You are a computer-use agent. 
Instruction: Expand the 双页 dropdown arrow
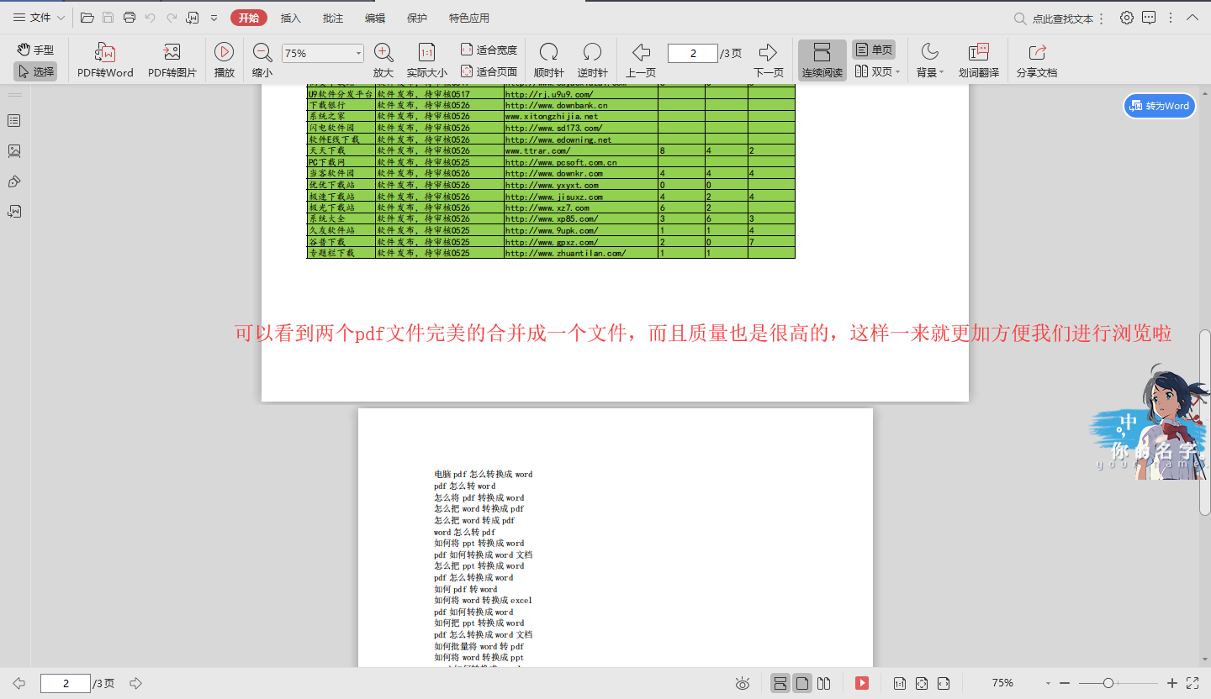898,72
